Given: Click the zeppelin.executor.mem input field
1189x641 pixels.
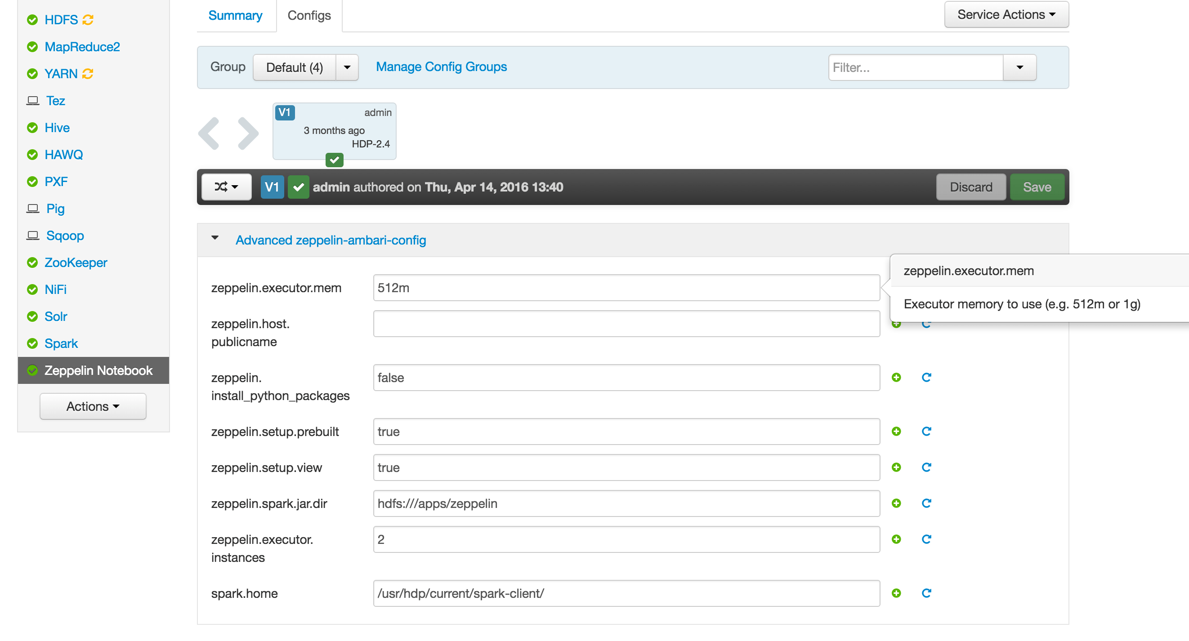Looking at the screenshot, I should (x=626, y=288).
